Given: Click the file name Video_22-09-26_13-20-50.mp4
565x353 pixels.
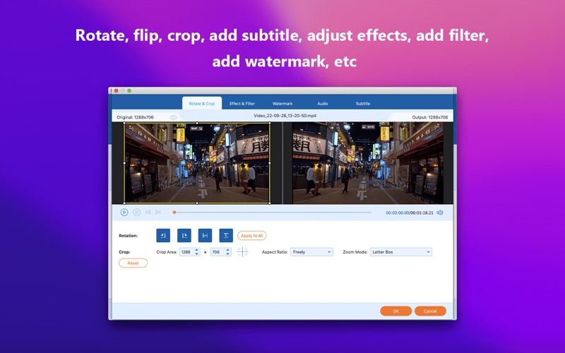Looking at the screenshot, I should (285, 116).
